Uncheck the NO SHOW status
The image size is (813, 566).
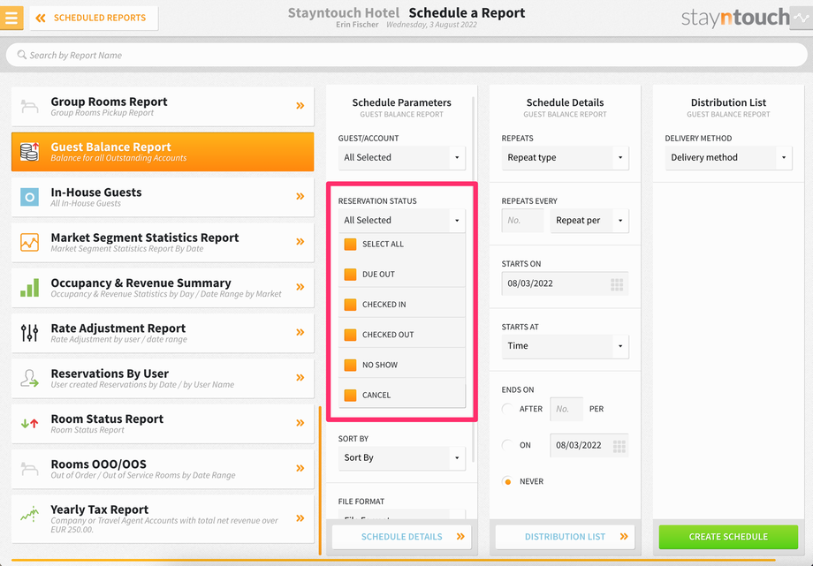(x=351, y=365)
